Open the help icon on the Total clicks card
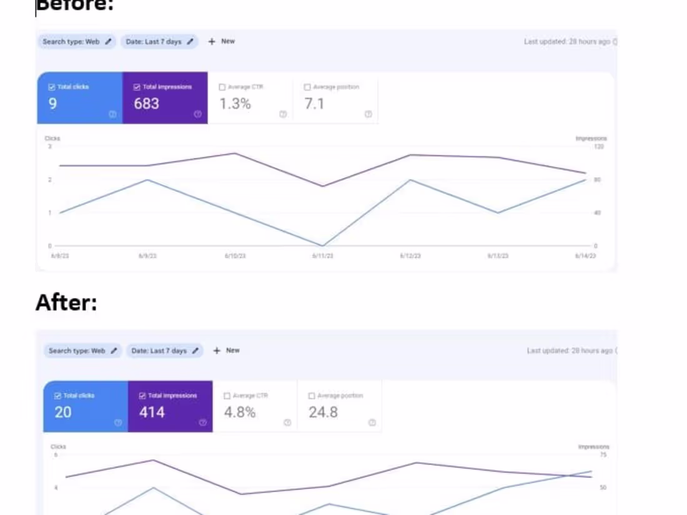This screenshot has height=515, width=687. coord(114,114)
